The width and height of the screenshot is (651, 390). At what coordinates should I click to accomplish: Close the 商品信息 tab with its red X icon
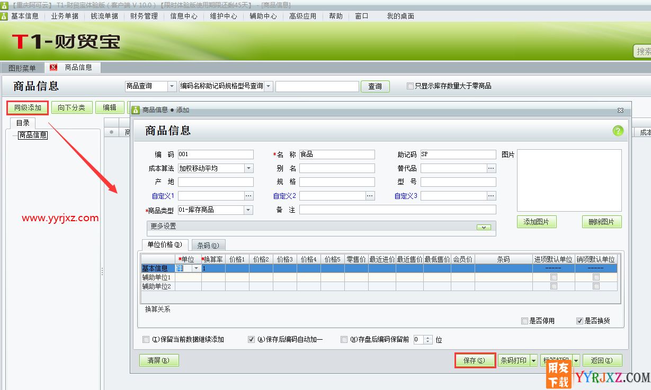pyautogui.click(x=53, y=67)
